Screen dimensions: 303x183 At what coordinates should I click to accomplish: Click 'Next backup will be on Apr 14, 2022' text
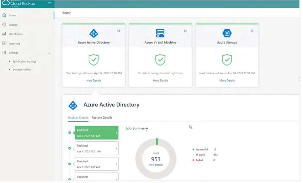[x=228, y=73]
